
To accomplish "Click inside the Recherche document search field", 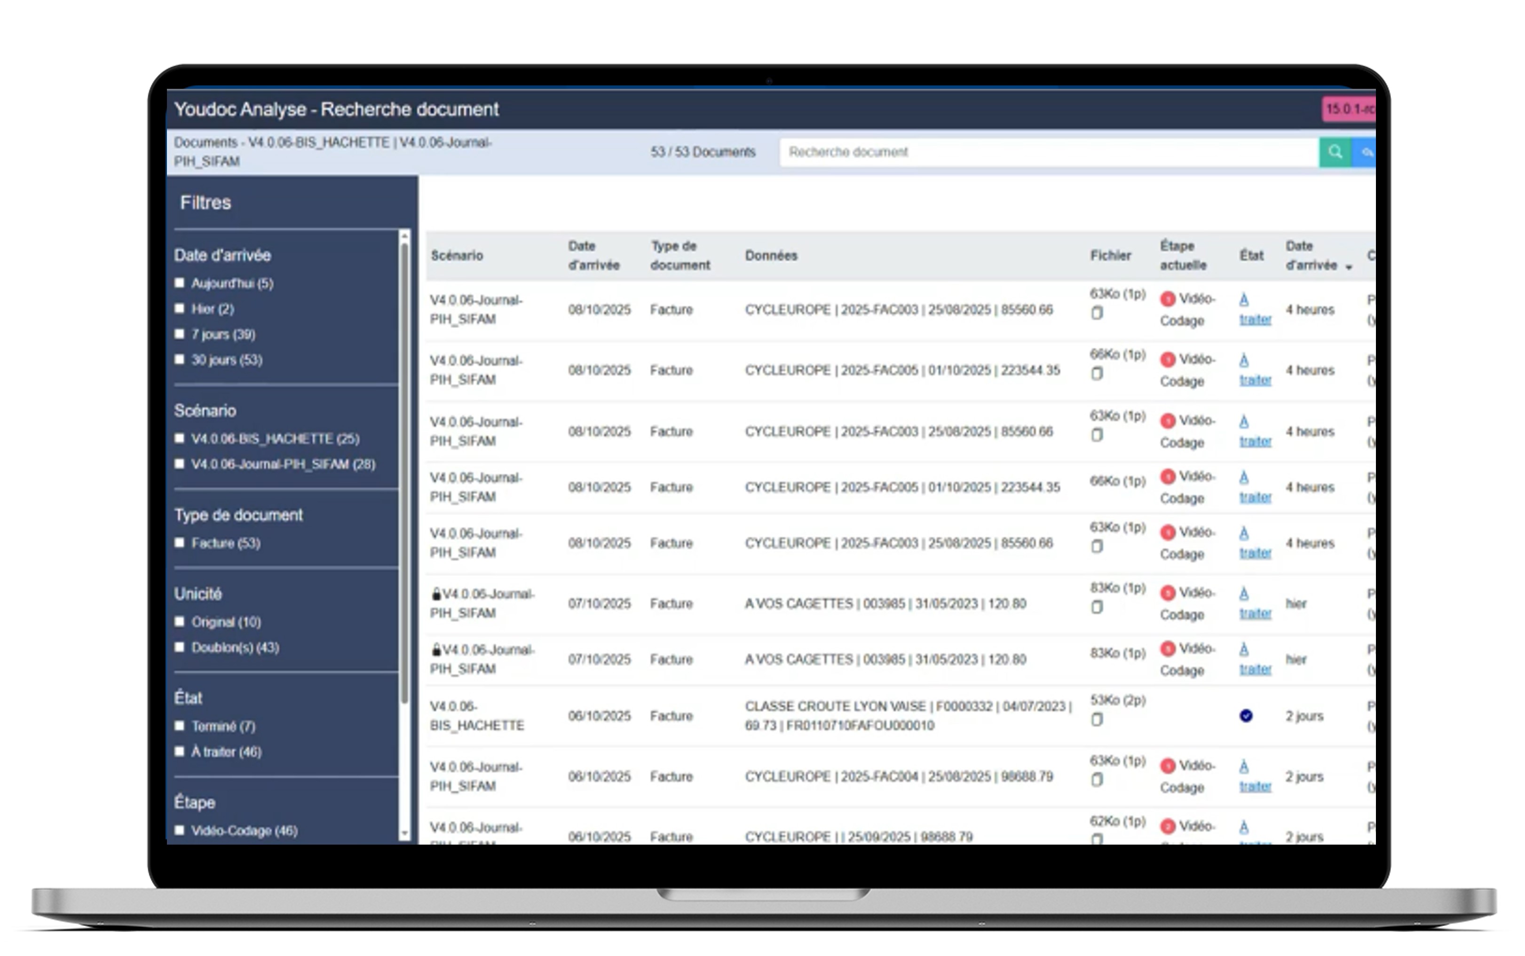I will [1050, 152].
